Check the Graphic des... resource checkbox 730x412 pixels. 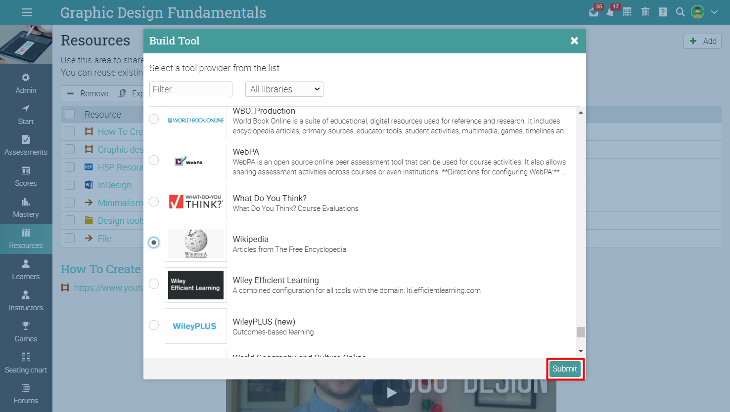70,149
